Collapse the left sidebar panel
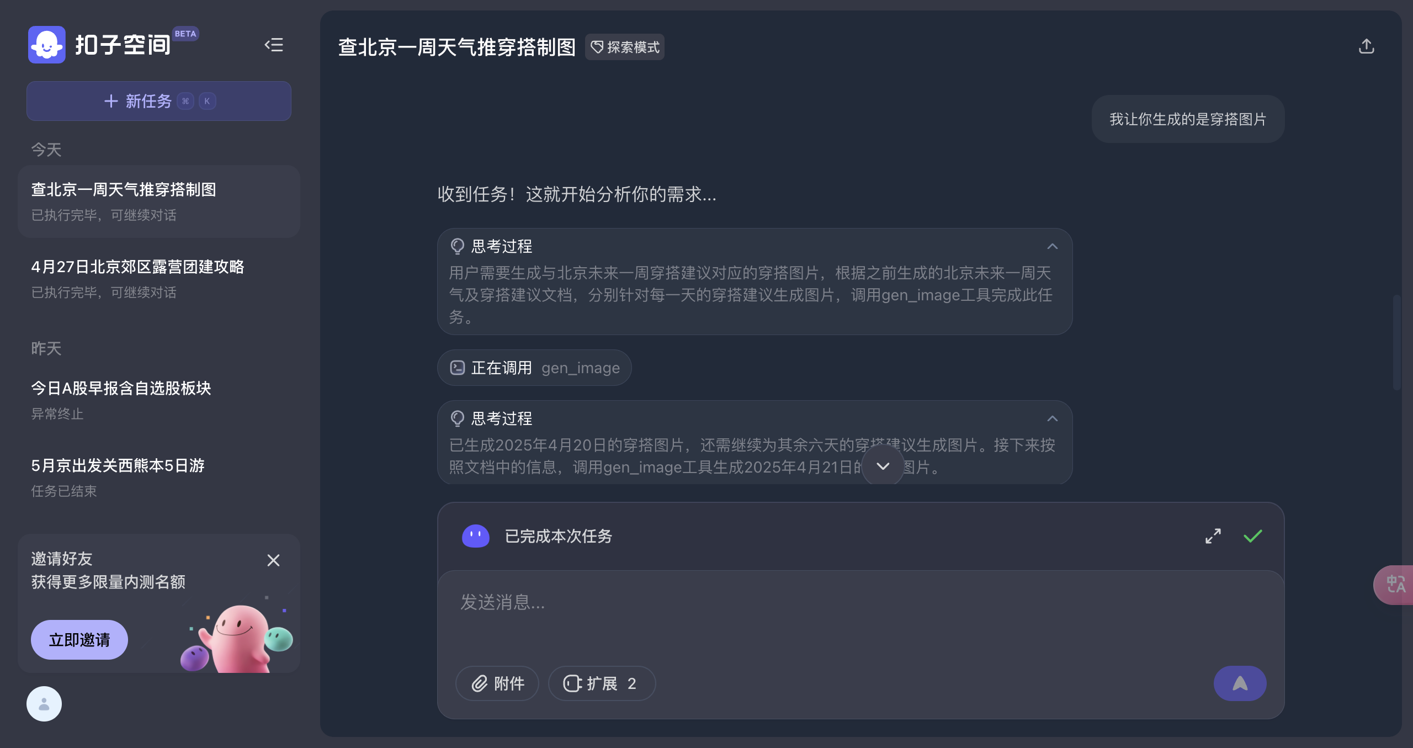This screenshot has width=1413, height=748. tap(274, 45)
